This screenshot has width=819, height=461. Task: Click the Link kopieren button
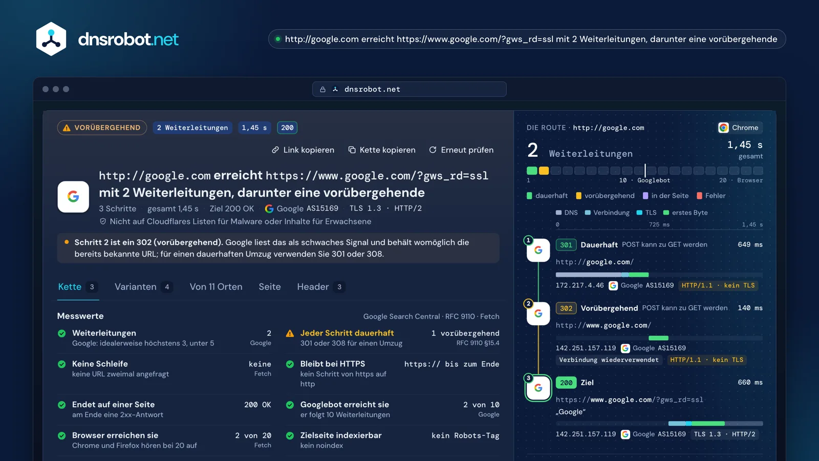[303, 150]
